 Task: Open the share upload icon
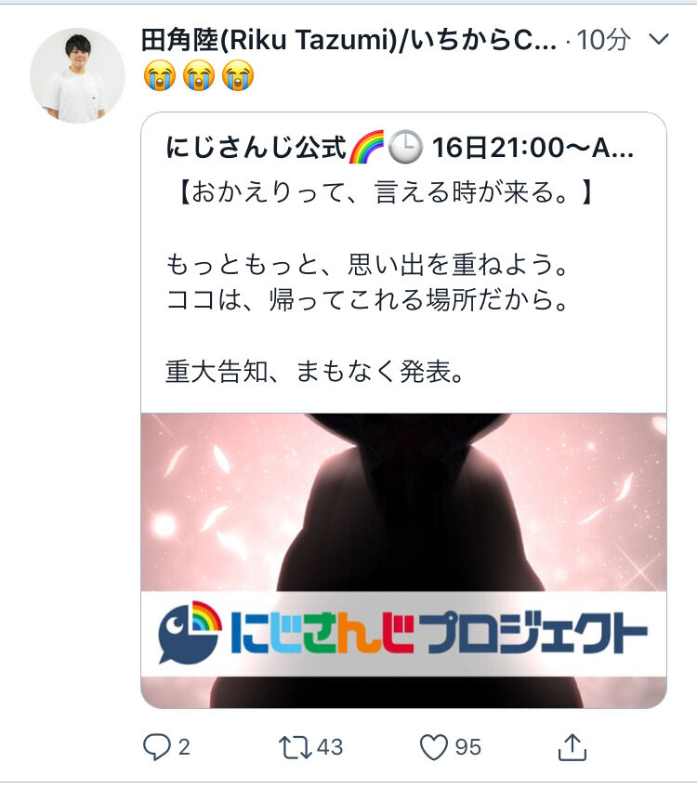(572, 747)
